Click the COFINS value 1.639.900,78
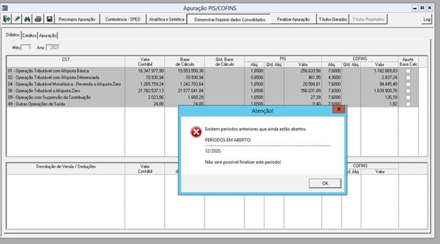440x244 pixels. click(379, 91)
